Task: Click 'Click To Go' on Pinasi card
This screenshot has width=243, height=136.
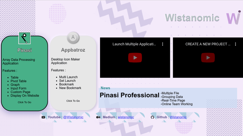Action: point(24,102)
